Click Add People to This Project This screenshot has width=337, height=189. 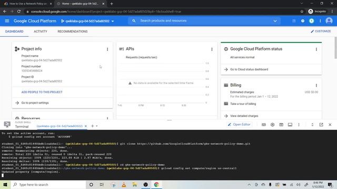(x=42, y=92)
